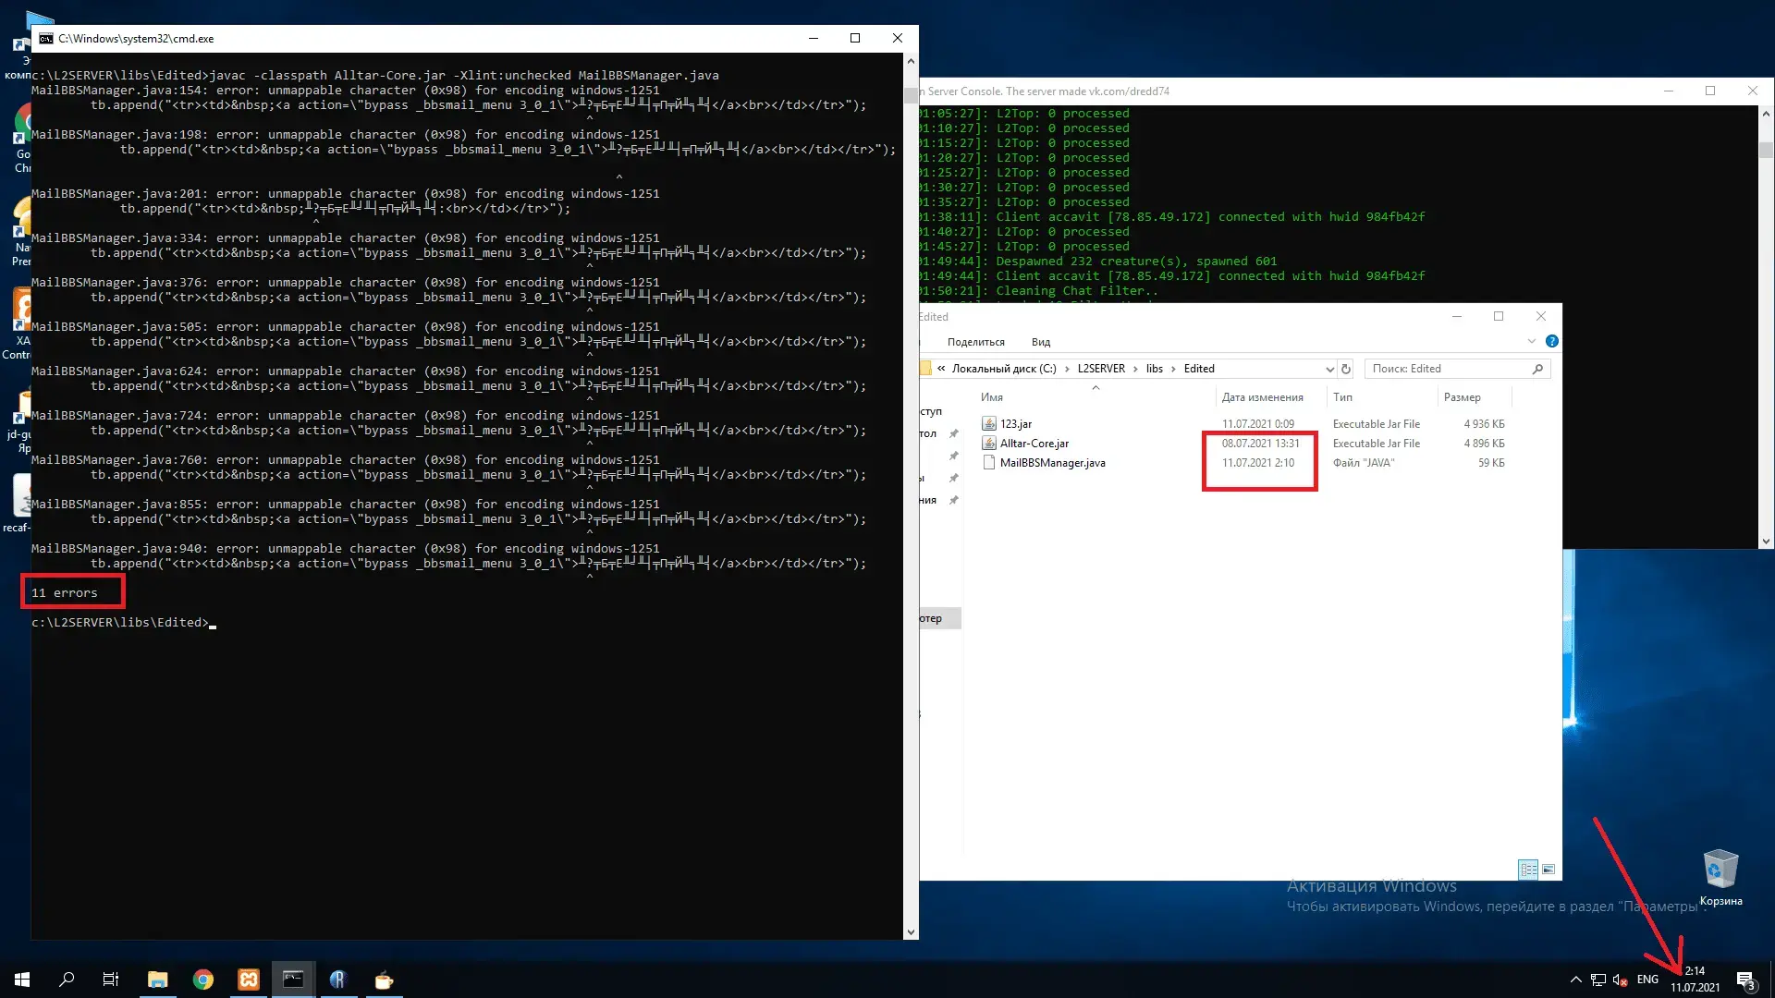Navigate to L2SERVER breadcrumb
Image resolution: width=1775 pixels, height=998 pixels.
pos(1101,369)
